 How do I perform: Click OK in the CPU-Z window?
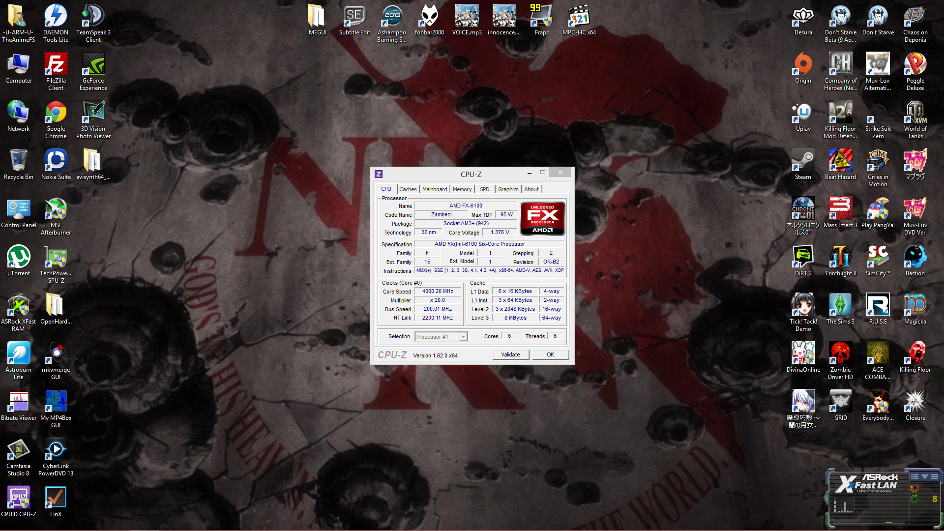point(550,354)
